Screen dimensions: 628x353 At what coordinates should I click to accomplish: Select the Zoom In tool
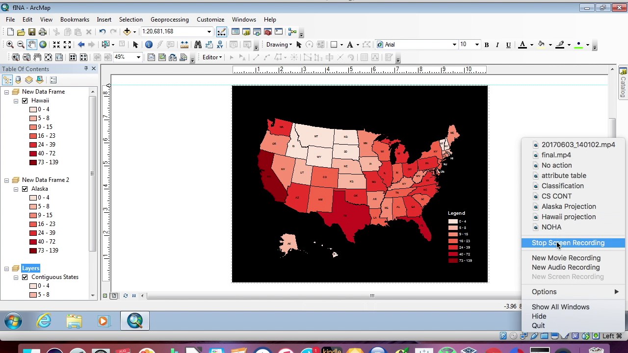click(10, 45)
